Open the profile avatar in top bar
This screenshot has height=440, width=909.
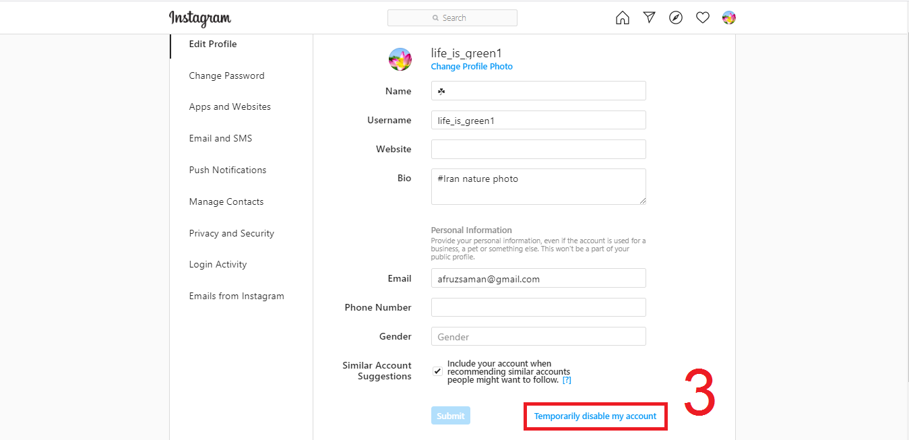pyautogui.click(x=729, y=18)
